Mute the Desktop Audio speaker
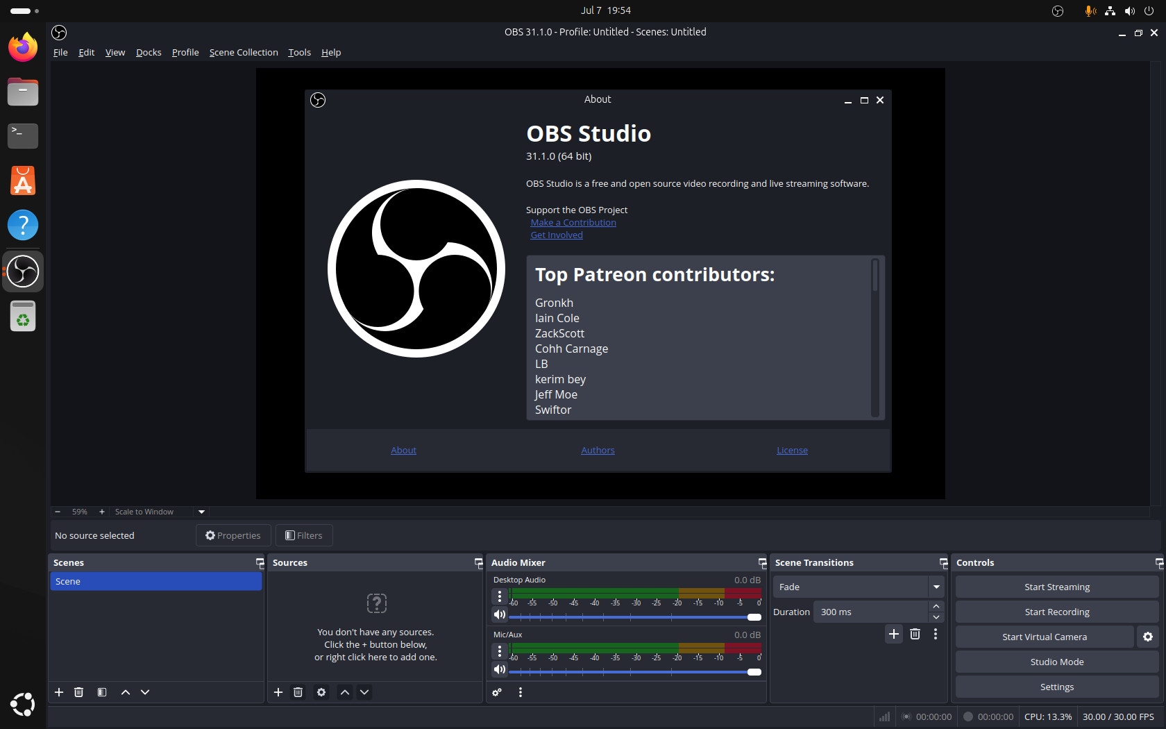1166x729 pixels. [x=500, y=614]
